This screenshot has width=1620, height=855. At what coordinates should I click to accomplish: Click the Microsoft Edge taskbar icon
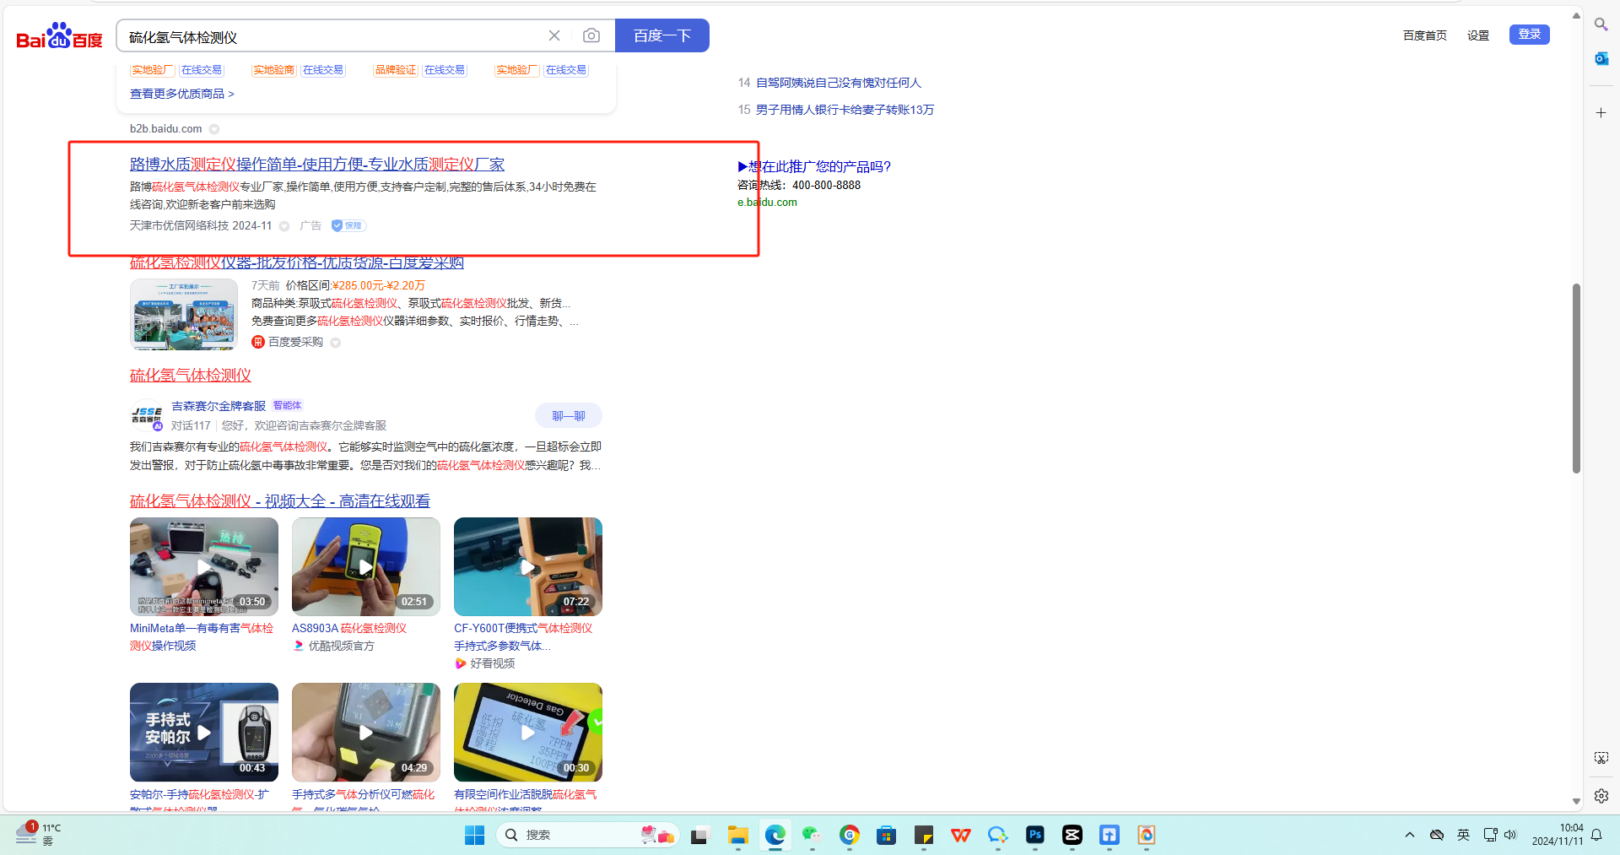[x=775, y=836]
